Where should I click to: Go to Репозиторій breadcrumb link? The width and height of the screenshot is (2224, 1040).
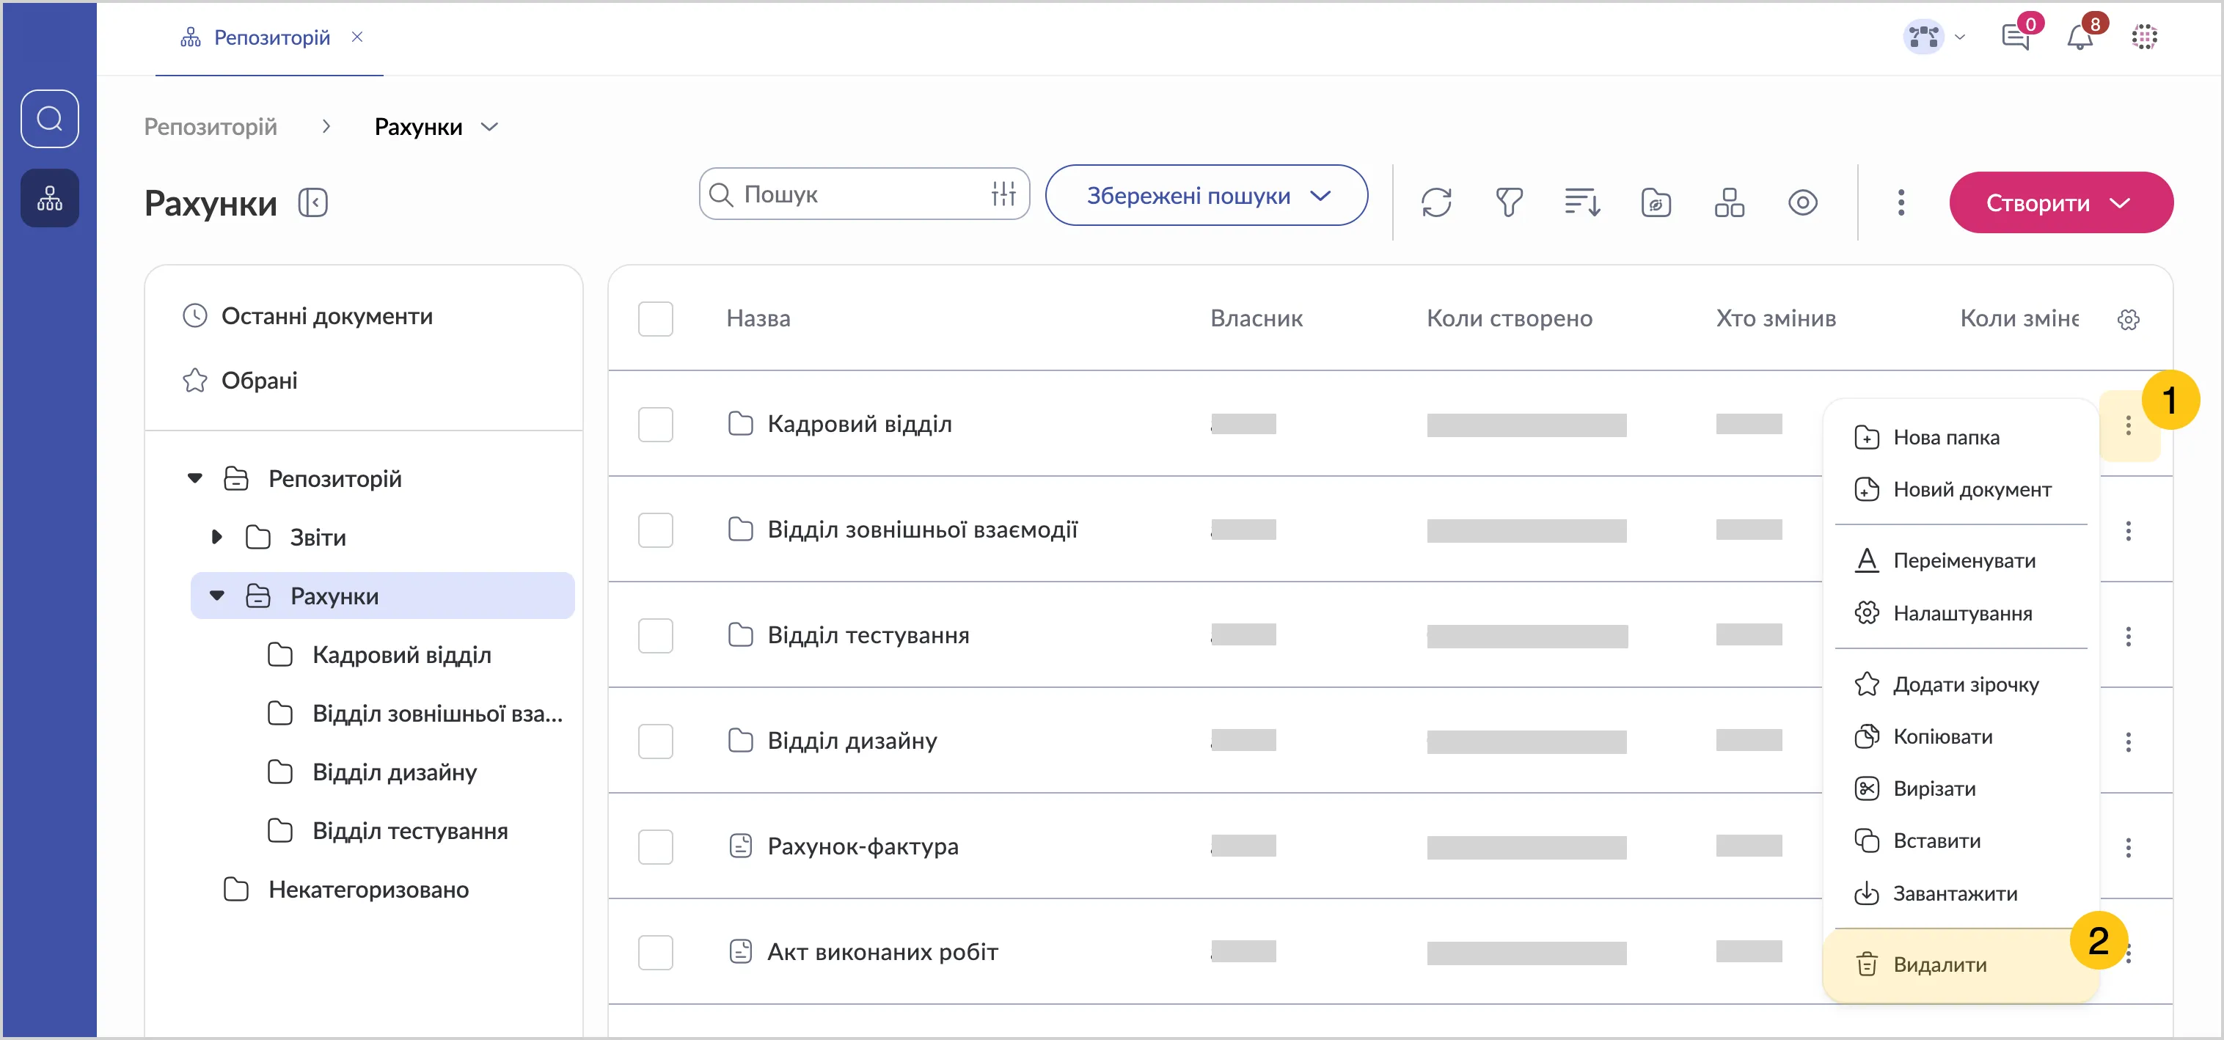tap(210, 127)
